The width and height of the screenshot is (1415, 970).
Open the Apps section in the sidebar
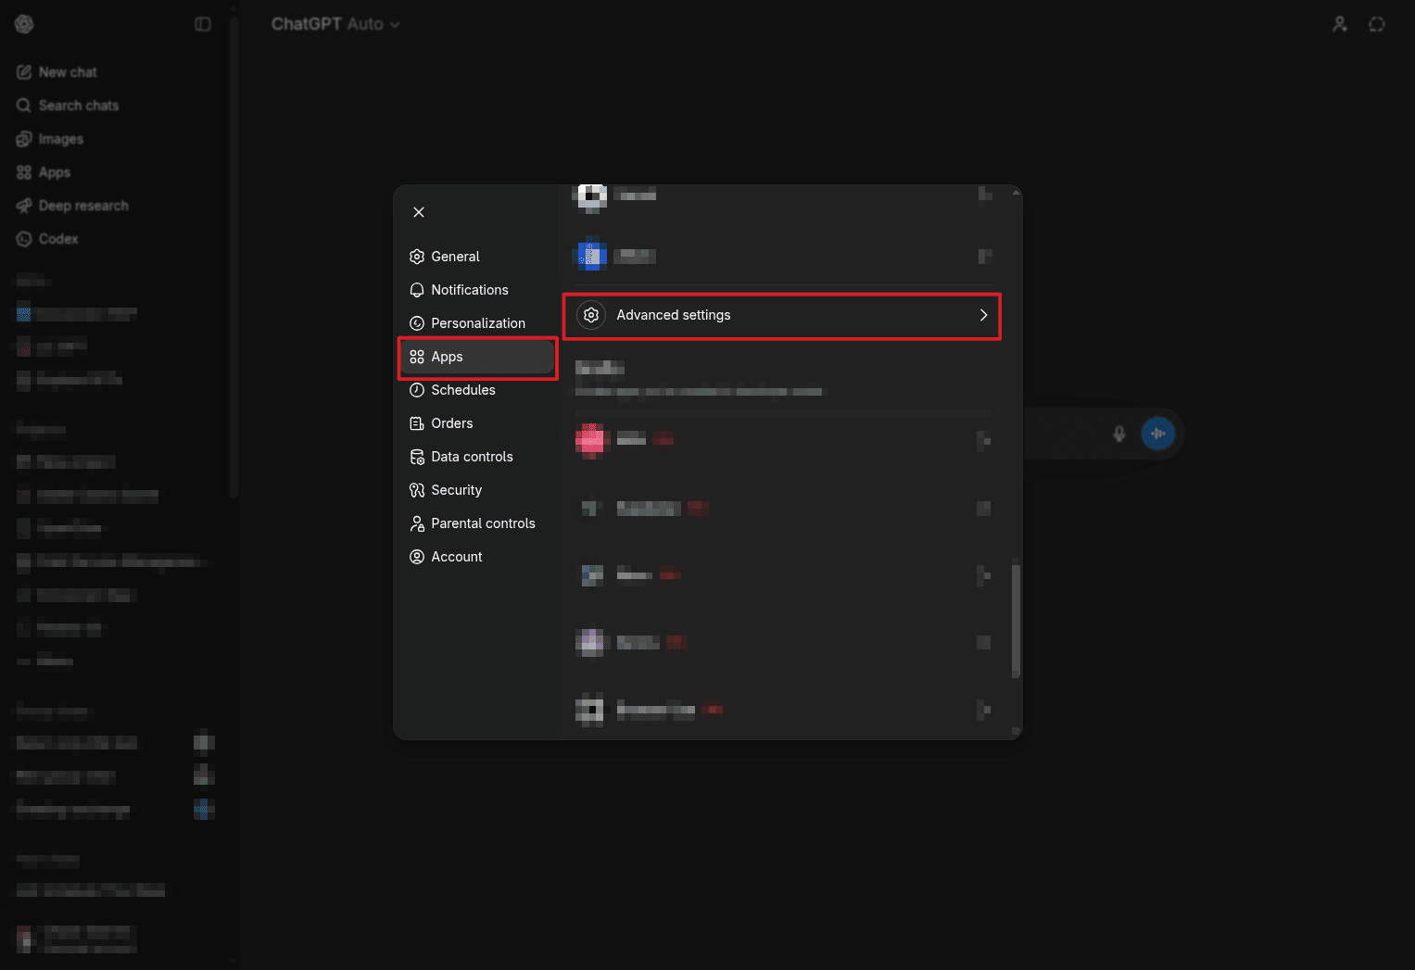click(54, 171)
